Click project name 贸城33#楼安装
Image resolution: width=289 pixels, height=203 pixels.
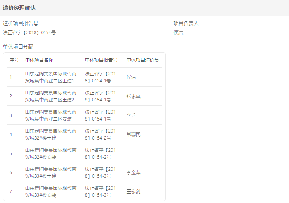[50, 192]
